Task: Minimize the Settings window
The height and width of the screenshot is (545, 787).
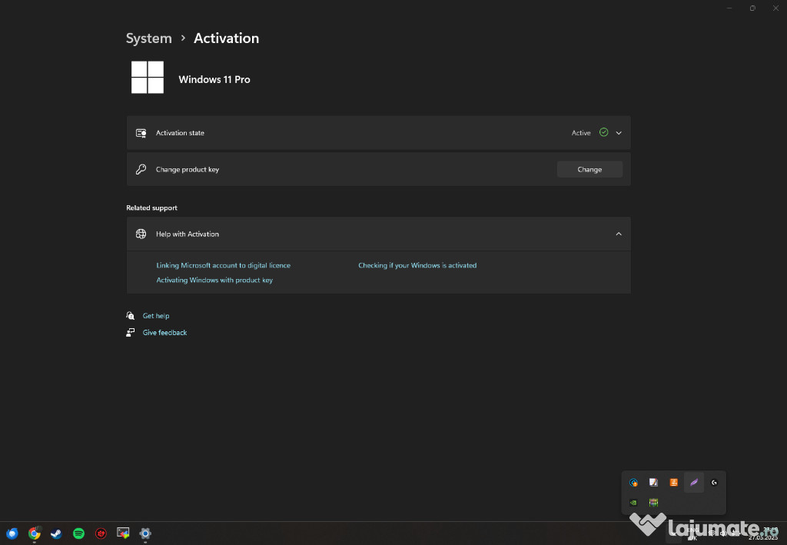Action: pos(729,8)
